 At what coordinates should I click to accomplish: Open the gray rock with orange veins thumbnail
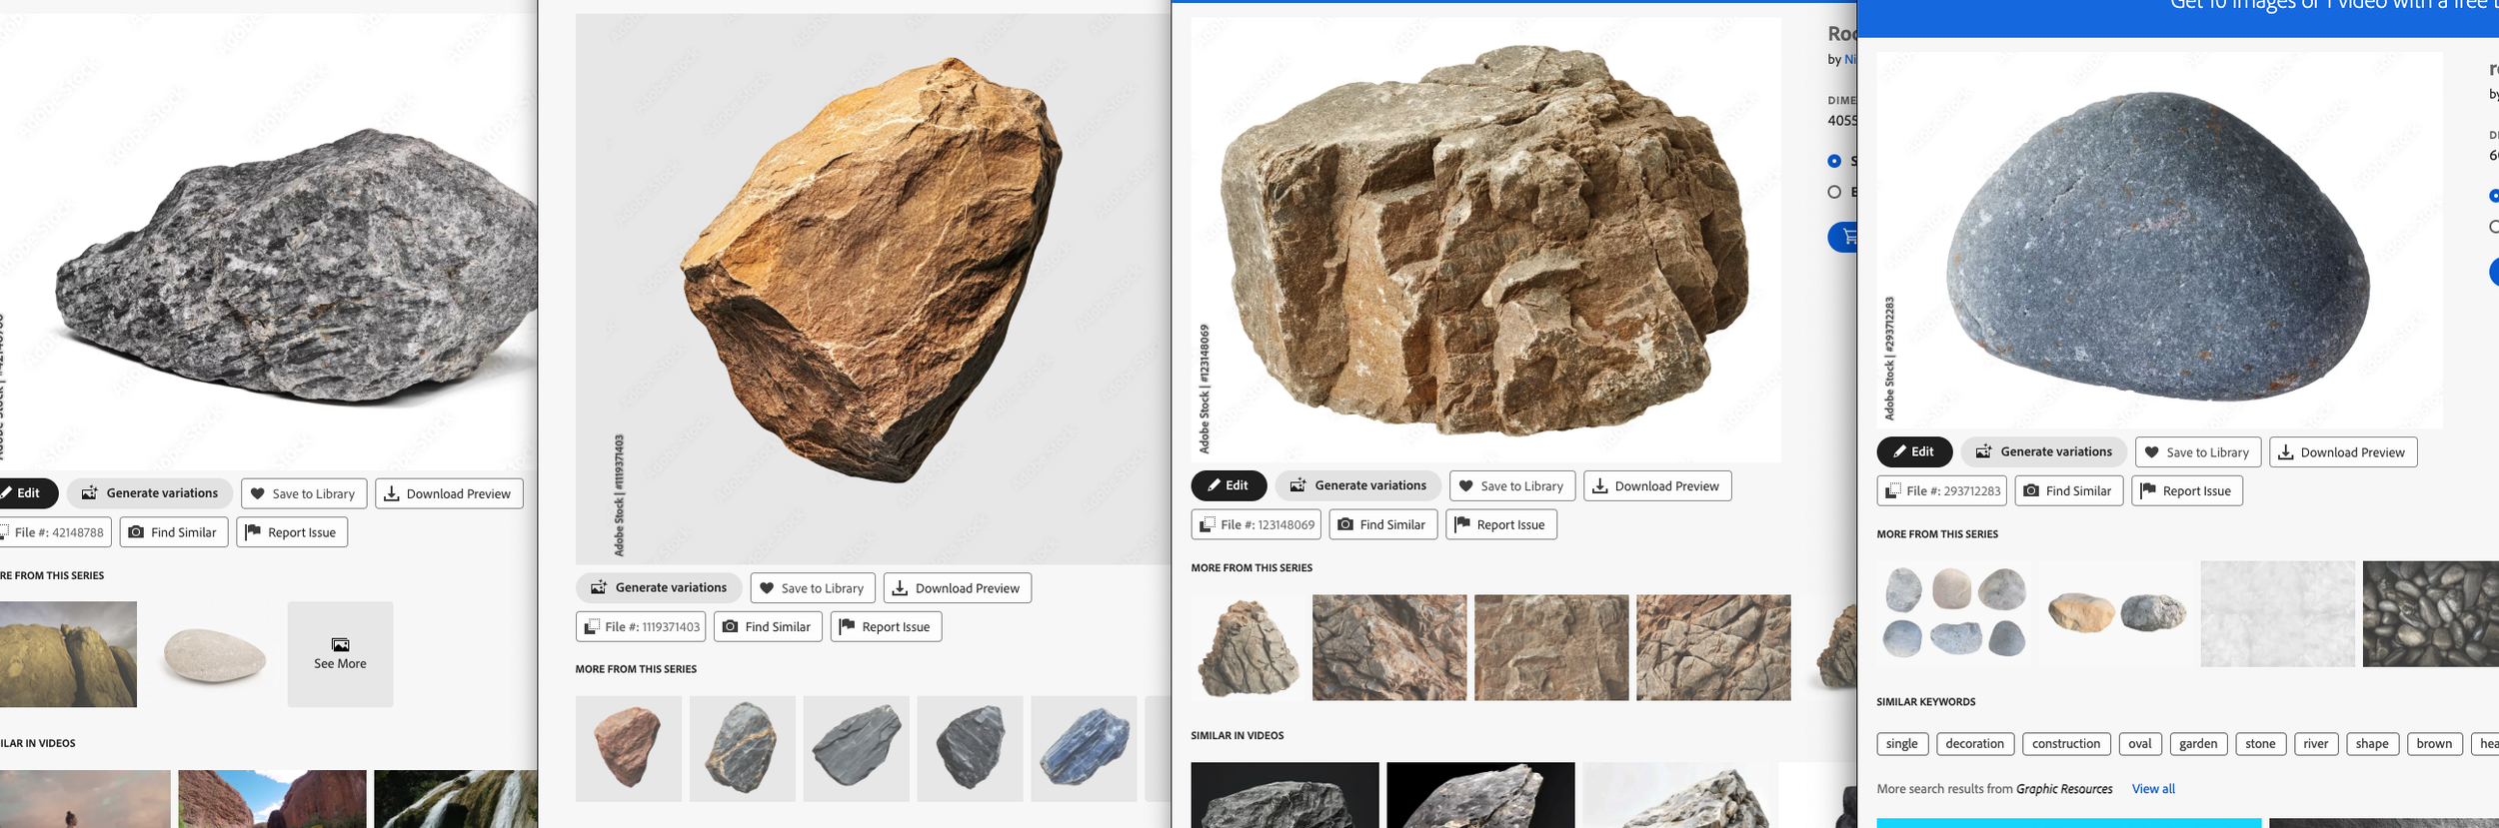coord(743,749)
